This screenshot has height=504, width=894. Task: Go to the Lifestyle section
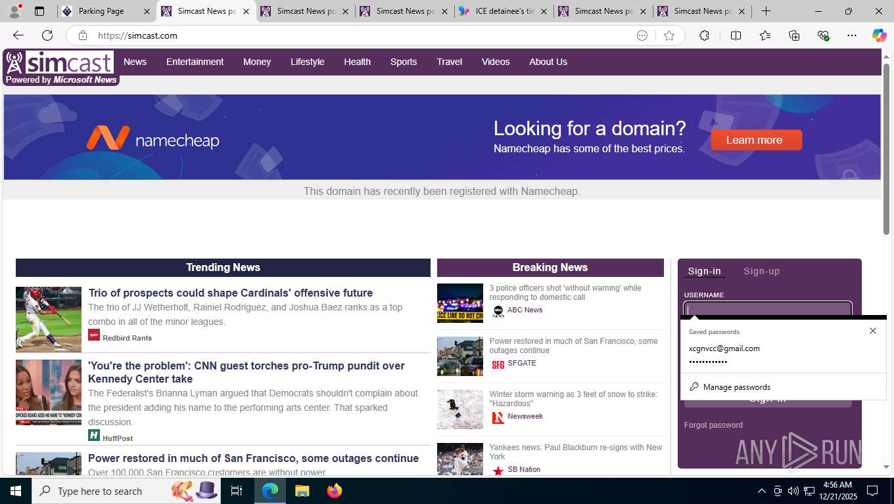308,62
